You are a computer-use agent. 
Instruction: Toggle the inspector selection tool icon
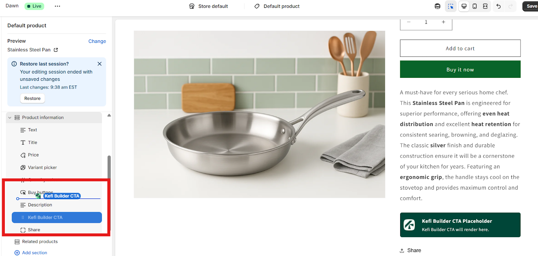point(451,6)
